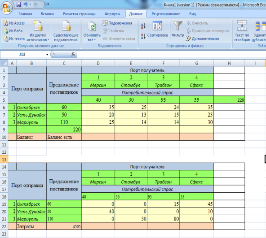Select Усть Дунайск cell in row 7
Screen dimensions: 266x238
[31, 115]
